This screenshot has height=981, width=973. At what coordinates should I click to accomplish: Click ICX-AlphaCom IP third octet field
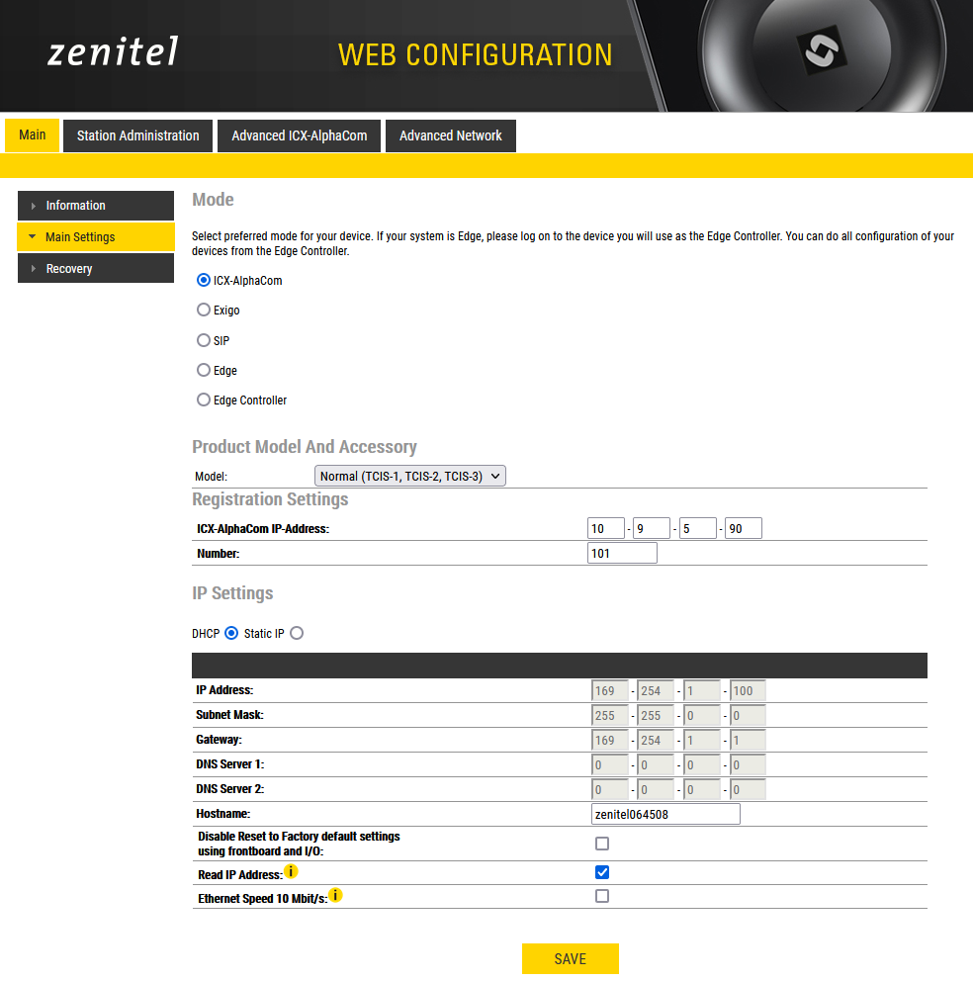[x=698, y=528]
